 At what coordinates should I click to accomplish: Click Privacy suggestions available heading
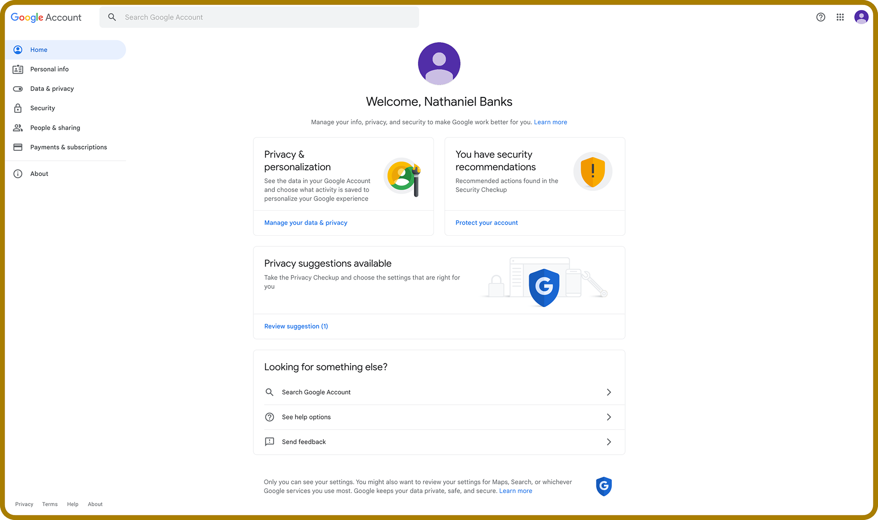[327, 264]
